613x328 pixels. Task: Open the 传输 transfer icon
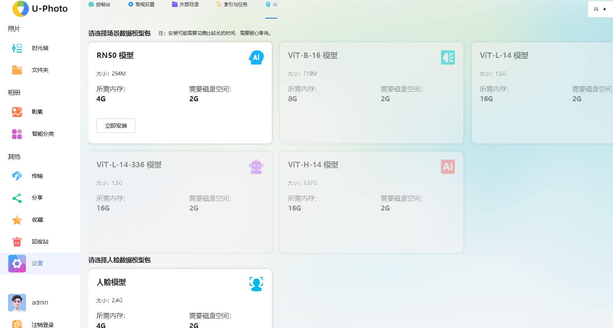tap(17, 176)
